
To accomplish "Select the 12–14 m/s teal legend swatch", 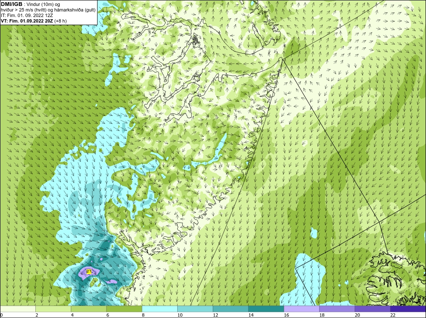I will [x=230, y=309].
